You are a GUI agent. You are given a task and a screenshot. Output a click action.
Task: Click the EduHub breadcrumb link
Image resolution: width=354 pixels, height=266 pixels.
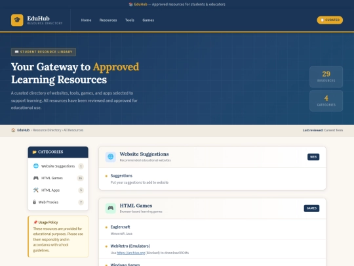[x=23, y=130]
